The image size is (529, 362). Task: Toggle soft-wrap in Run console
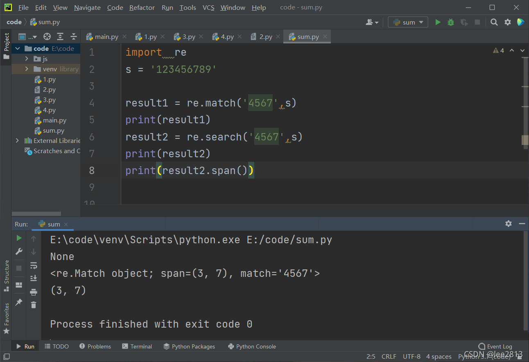tap(34, 265)
